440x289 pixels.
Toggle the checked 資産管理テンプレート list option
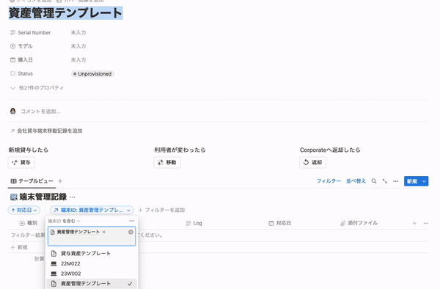[x=92, y=284]
